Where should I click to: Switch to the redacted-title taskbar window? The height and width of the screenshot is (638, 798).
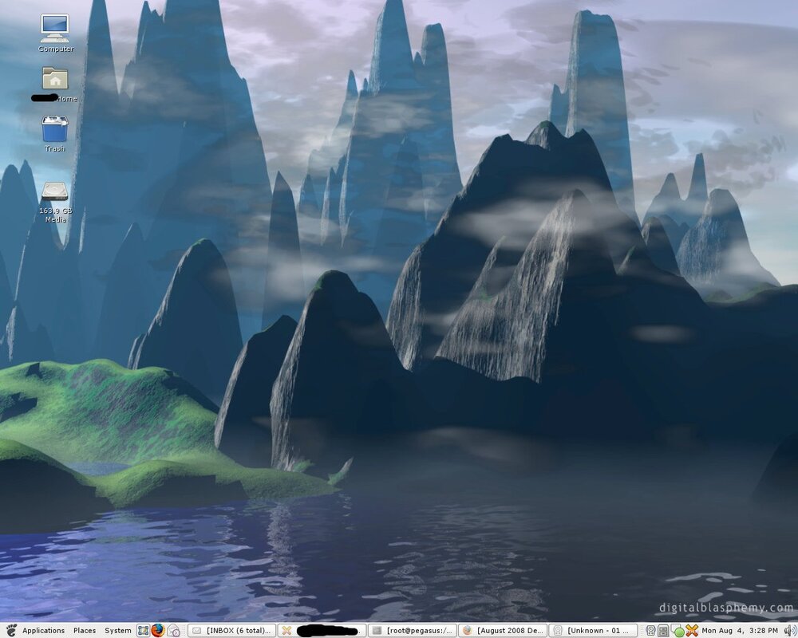tap(322, 631)
